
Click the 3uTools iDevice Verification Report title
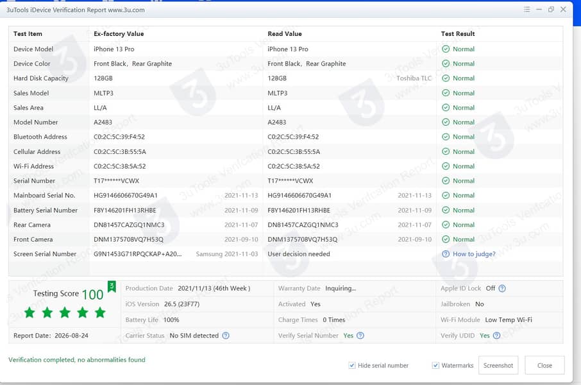[x=76, y=10]
